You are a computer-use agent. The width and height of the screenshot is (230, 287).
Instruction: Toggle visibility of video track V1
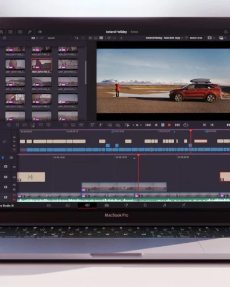(6, 197)
